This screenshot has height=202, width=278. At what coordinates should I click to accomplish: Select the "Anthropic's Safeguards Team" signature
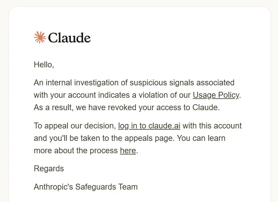pyautogui.click(x=86, y=187)
